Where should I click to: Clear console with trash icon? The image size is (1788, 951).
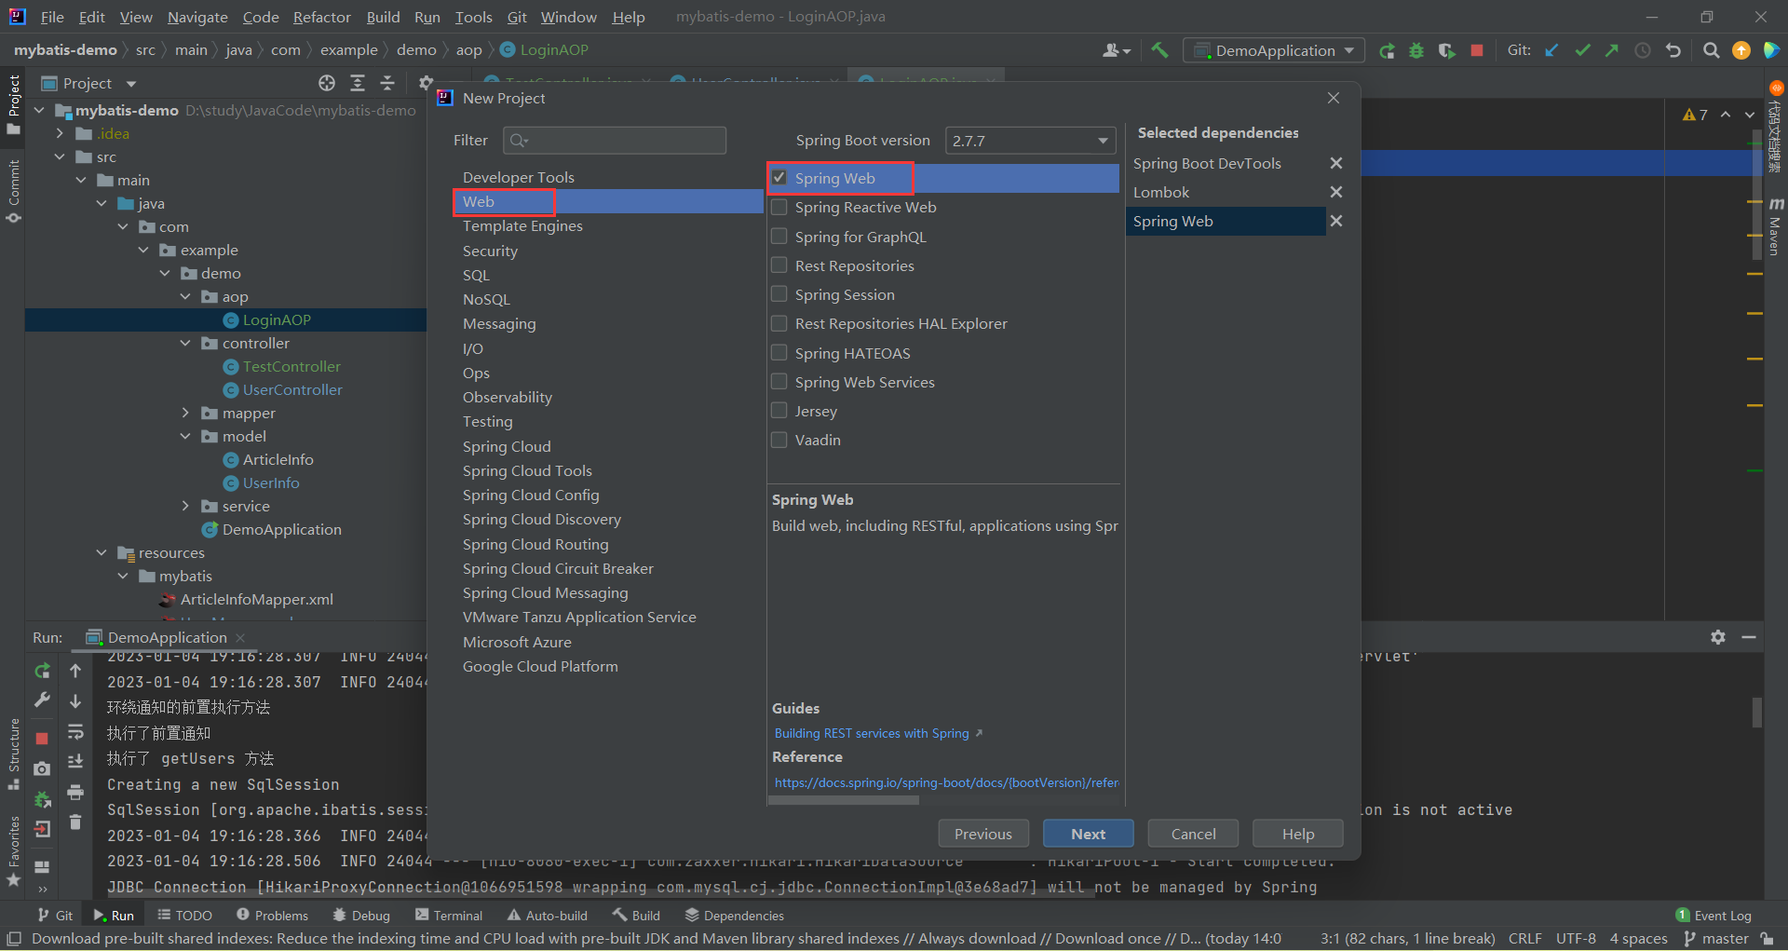point(75,822)
